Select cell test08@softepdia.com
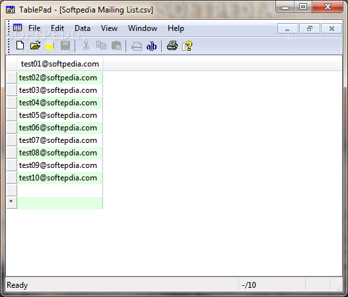The image size is (348, 297). (x=60, y=153)
